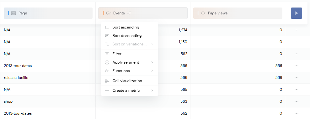Click the list icon in Page header
Viewport: 310px width, 119px height.
(13, 13)
